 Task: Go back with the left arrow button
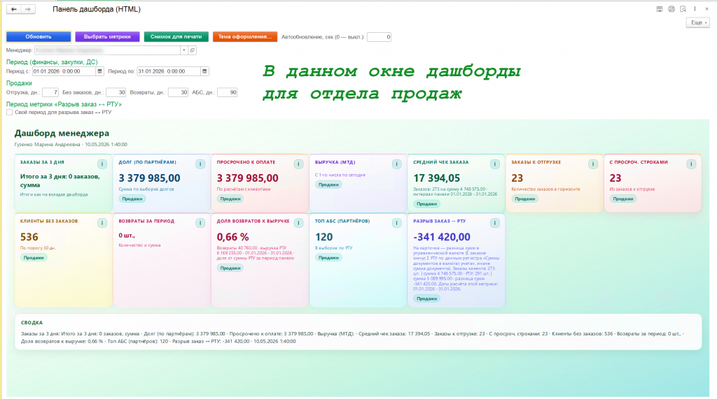[x=14, y=9]
